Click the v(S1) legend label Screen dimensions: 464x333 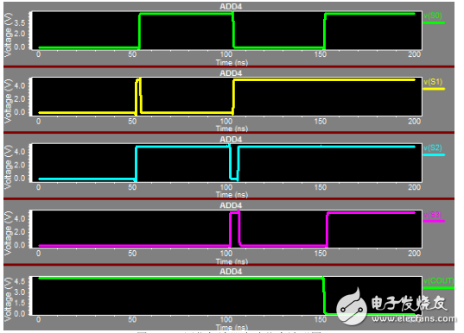point(433,82)
